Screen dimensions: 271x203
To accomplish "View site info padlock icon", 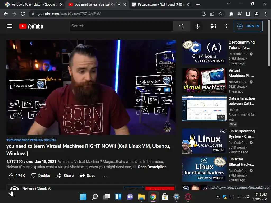I will 33,14.
